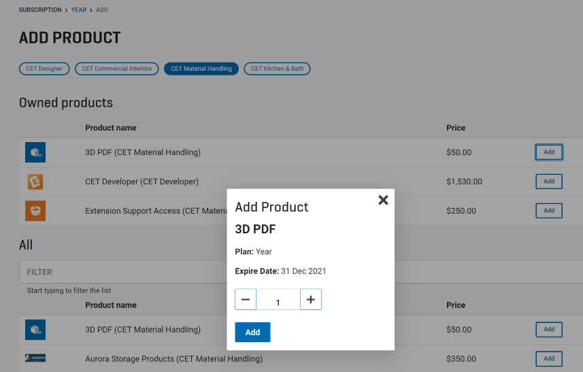Go to YEAR in the breadcrumb

click(x=78, y=10)
